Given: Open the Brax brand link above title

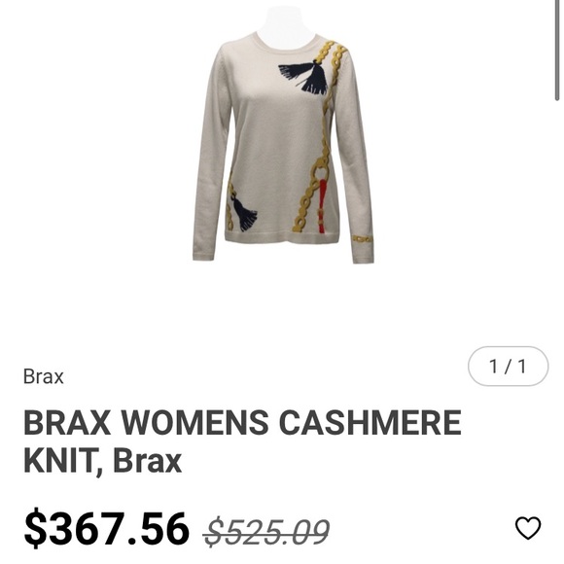Looking at the screenshot, I should coord(44,376).
